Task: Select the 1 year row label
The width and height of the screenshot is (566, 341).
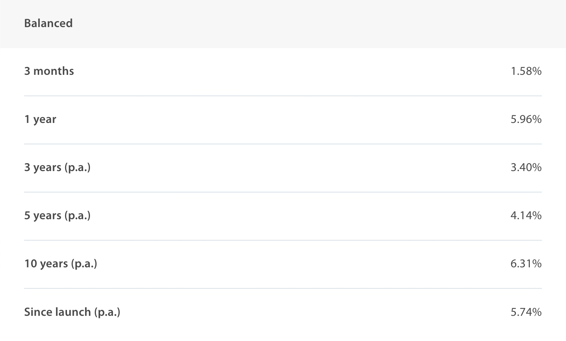Action: (x=40, y=119)
